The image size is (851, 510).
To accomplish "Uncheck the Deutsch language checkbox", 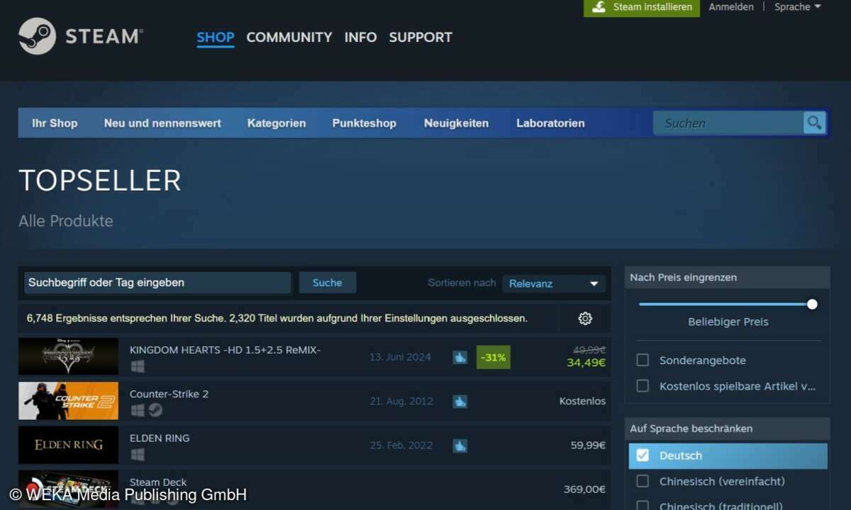I will pyautogui.click(x=643, y=455).
